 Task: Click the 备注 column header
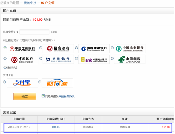[125, 119]
